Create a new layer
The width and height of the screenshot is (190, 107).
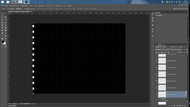(x=182, y=106)
